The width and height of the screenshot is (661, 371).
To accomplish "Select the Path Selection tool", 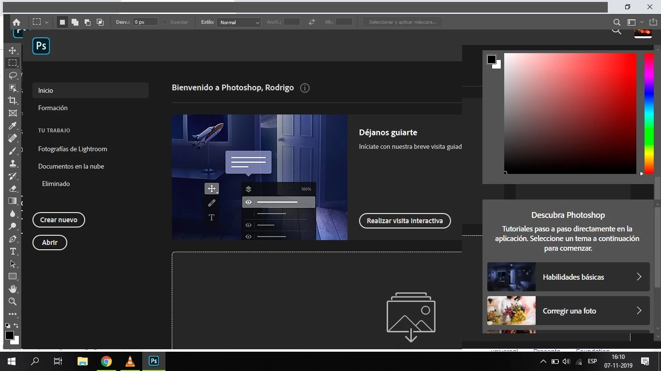I will pos(13,264).
